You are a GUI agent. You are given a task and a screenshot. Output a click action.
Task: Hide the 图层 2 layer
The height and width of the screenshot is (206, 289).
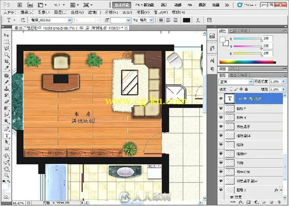221,190
